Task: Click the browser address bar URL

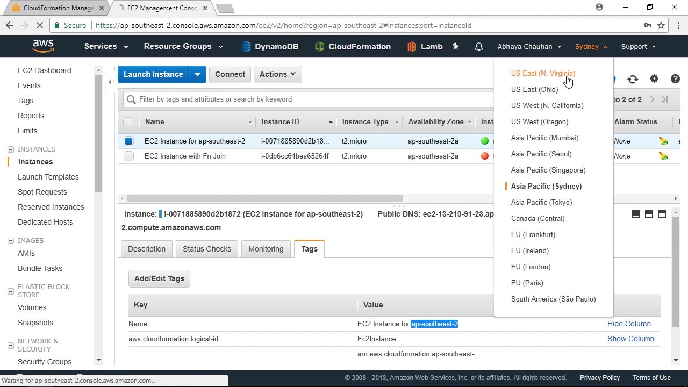Action: pyautogui.click(x=283, y=25)
